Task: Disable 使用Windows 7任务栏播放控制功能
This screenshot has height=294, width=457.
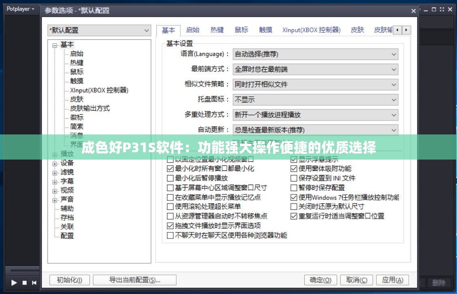Action: click(x=293, y=197)
